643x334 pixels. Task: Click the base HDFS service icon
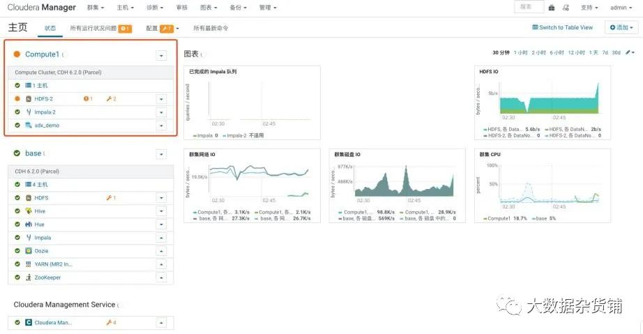click(x=29, y=197)
